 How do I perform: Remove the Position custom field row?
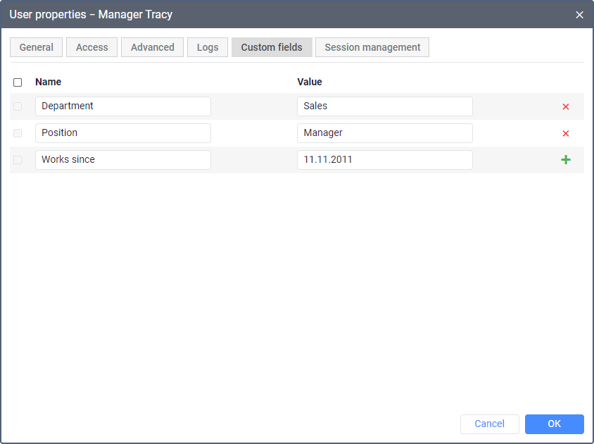[565, 133]
